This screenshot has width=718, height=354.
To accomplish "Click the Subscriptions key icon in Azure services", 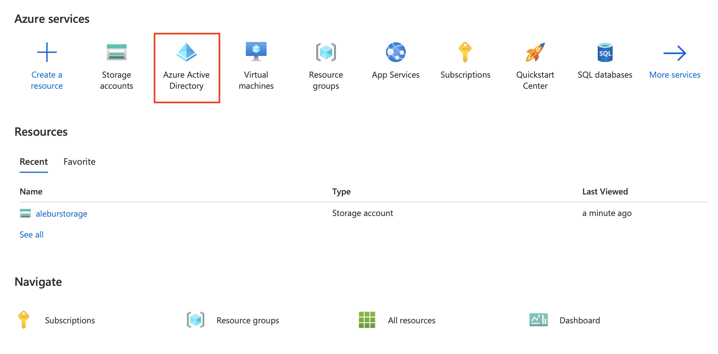I will point(465,52).
